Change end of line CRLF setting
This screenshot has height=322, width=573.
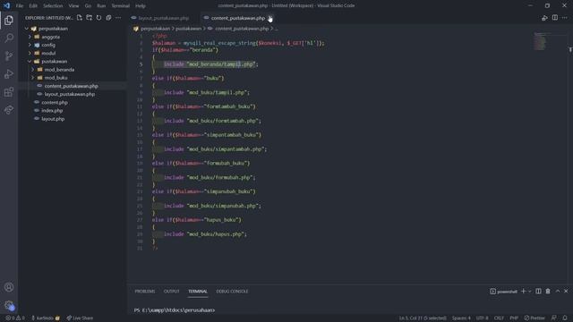pyautogui.click(x=499, y=318)
